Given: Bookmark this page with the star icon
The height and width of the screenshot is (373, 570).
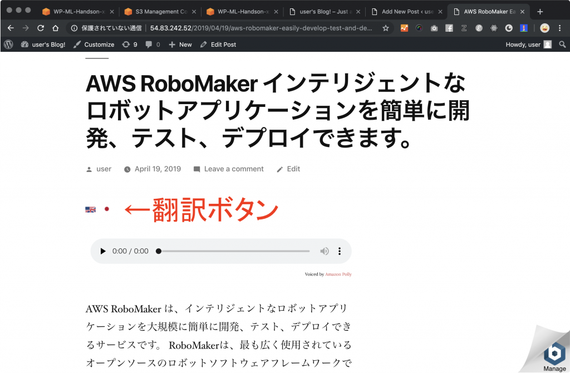Looking at the screenshot, I should [386, 28].
